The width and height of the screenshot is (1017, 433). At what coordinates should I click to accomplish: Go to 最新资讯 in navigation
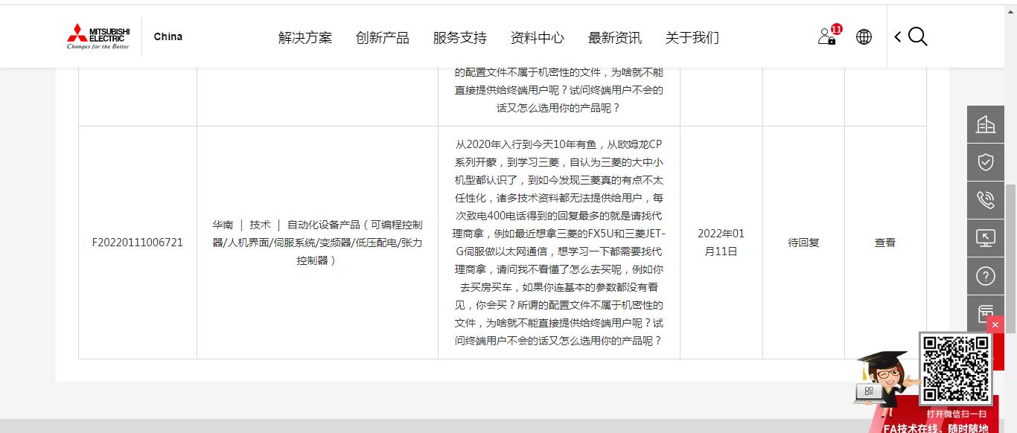click(615, 38)
